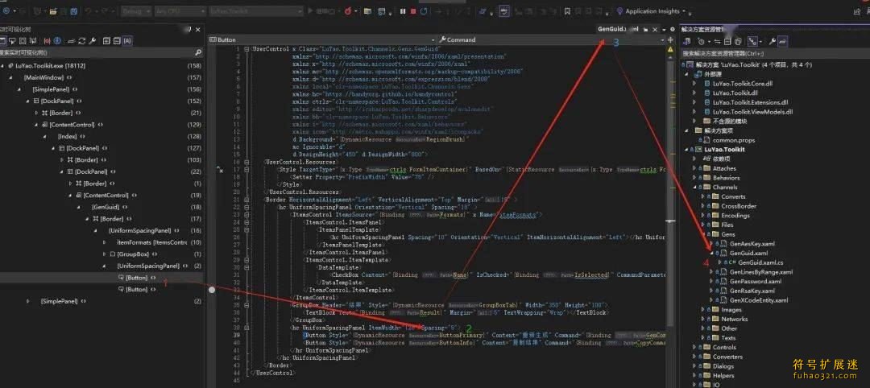Close the GenGuid.xaml tab

655,29
